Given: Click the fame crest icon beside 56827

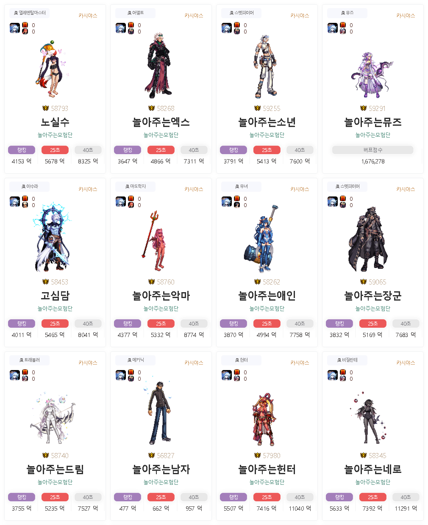Looking at the screenshot, I should point(151,456).
